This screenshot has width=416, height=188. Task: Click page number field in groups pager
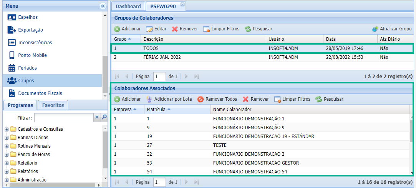(x=159, y=77)
